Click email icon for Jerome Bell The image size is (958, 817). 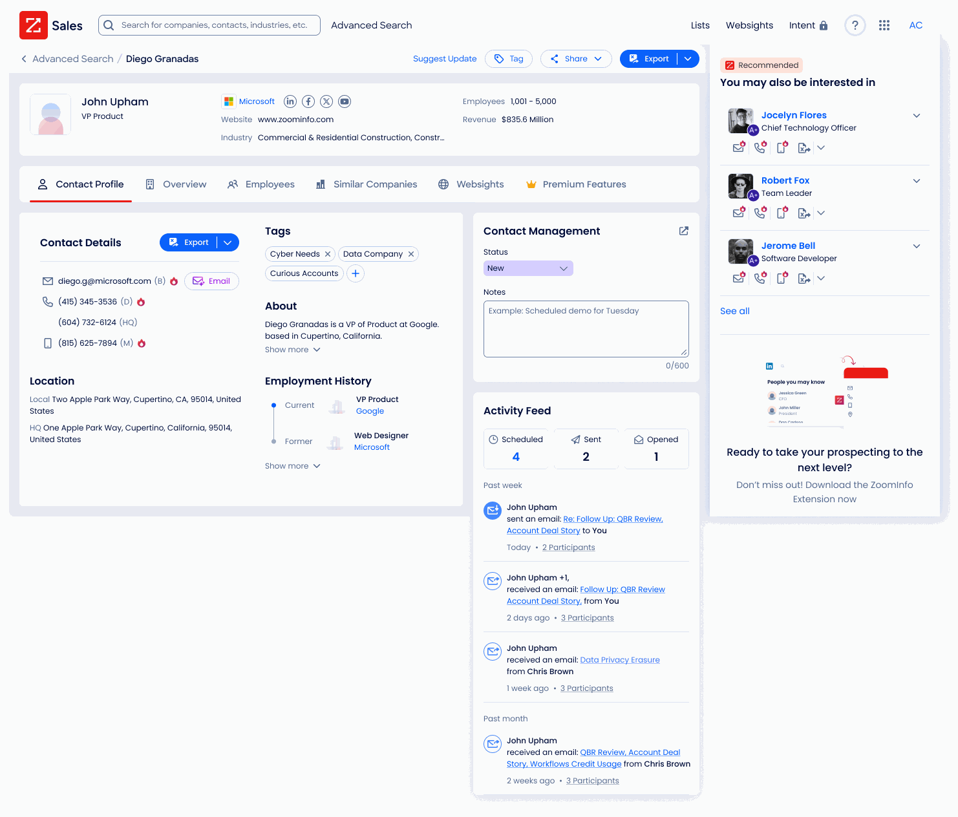(x=739, y=278)
